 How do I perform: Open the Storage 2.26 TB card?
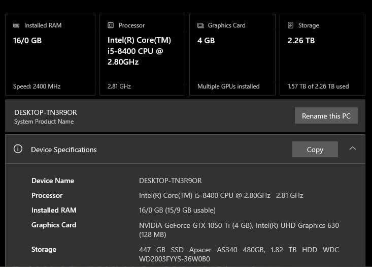pos(322,55)
